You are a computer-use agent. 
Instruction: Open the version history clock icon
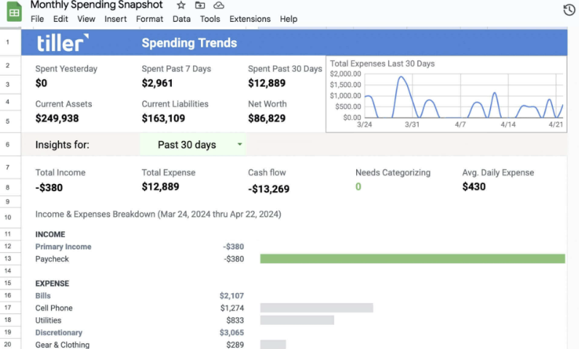(569, 10)
